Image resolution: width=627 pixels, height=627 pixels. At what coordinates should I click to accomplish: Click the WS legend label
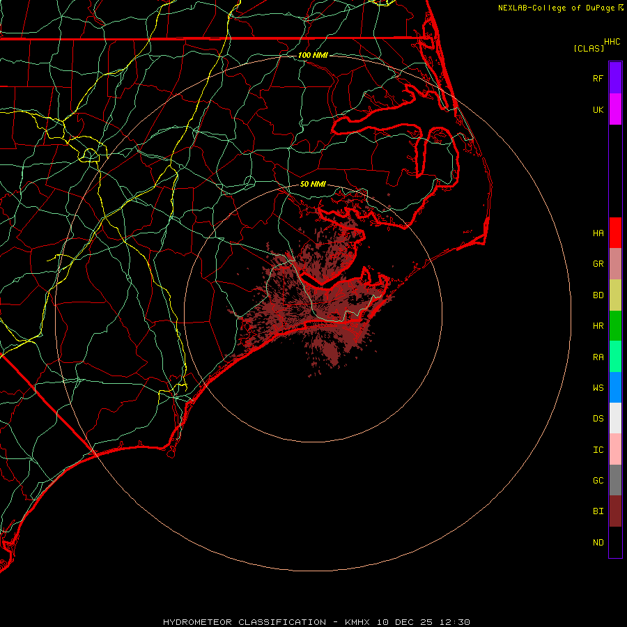click(x=598, y=387)
